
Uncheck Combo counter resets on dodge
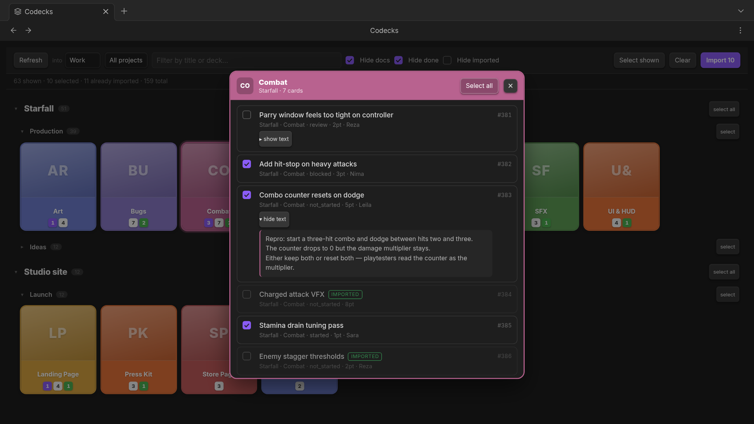247,195
